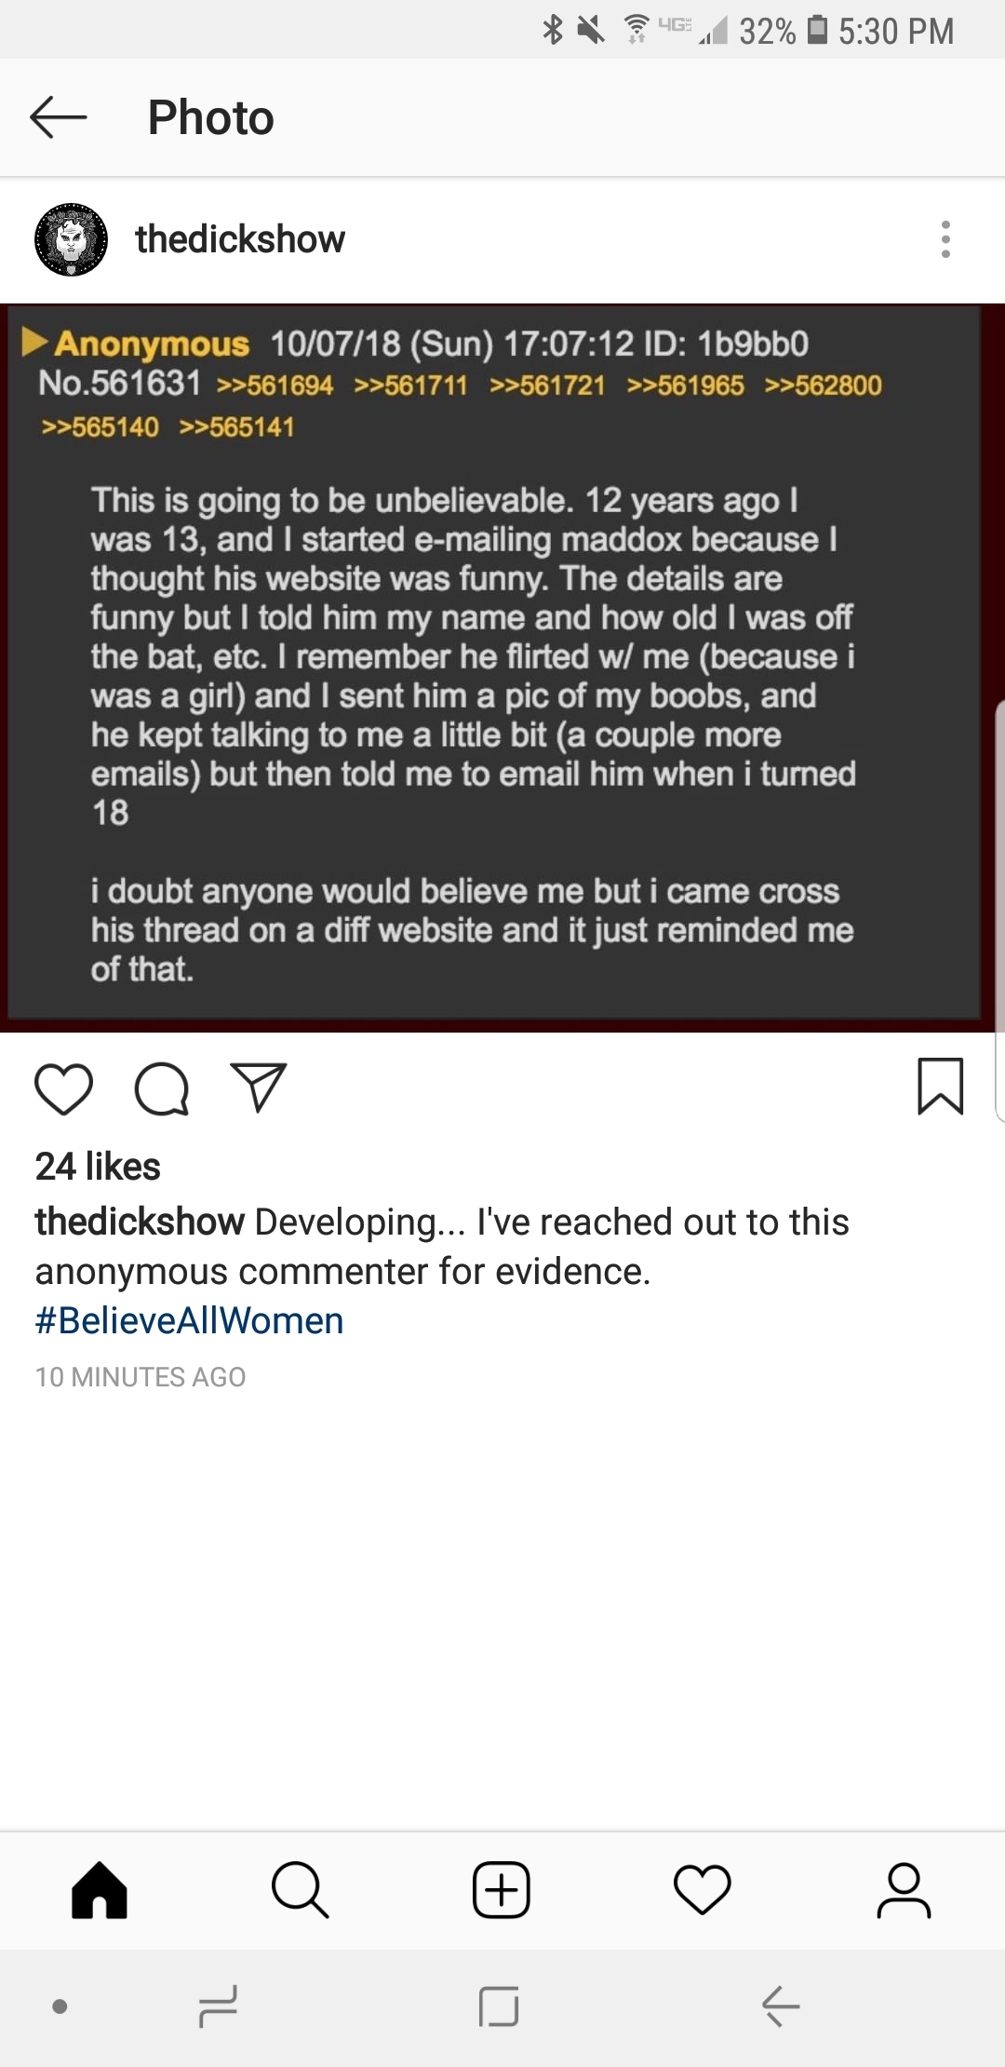
Task: Like the post with the heart icon
Action: point(63,1088)
